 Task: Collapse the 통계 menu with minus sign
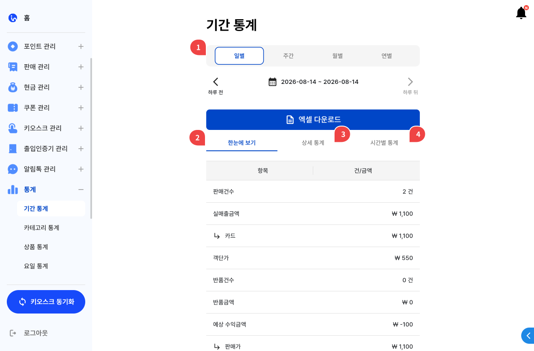coord(81,190)
